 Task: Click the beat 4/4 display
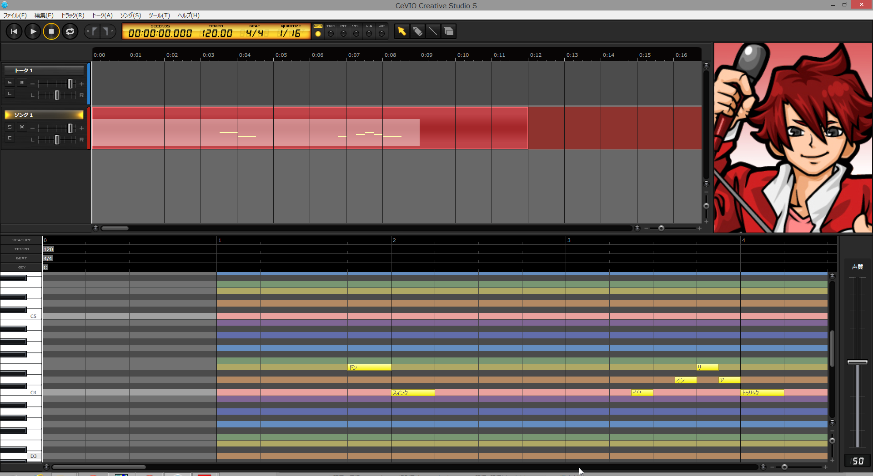[255, 33]
